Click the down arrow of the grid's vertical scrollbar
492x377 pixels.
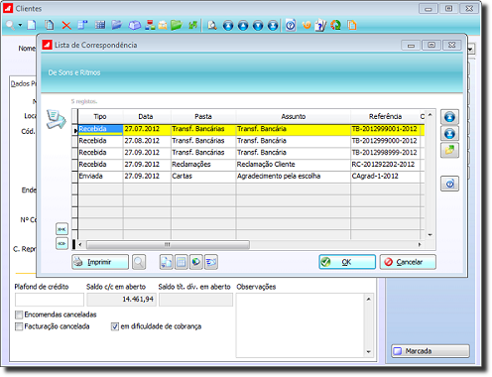pos(430,235)
